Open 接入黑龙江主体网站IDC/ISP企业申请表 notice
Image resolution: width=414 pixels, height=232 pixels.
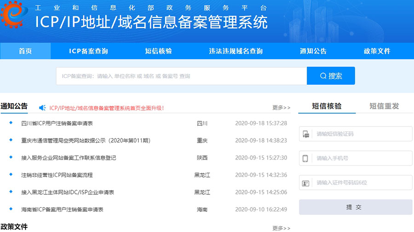pos(68,192)
